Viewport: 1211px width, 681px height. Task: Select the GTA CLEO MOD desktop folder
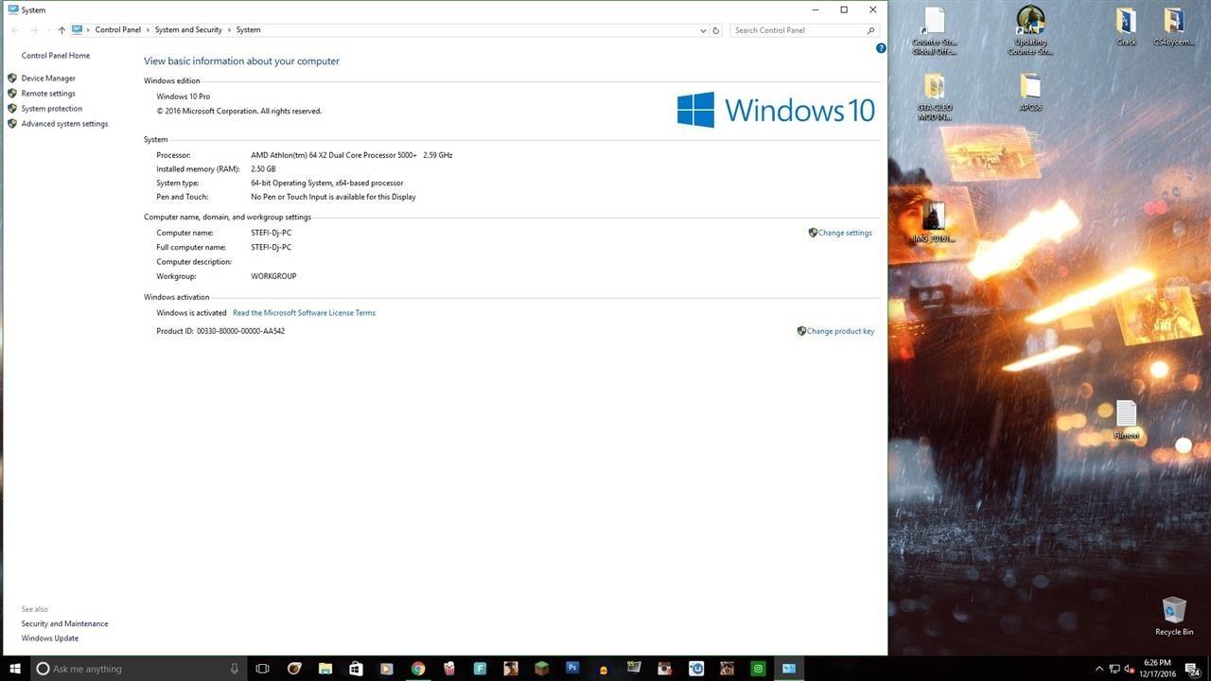935,96
